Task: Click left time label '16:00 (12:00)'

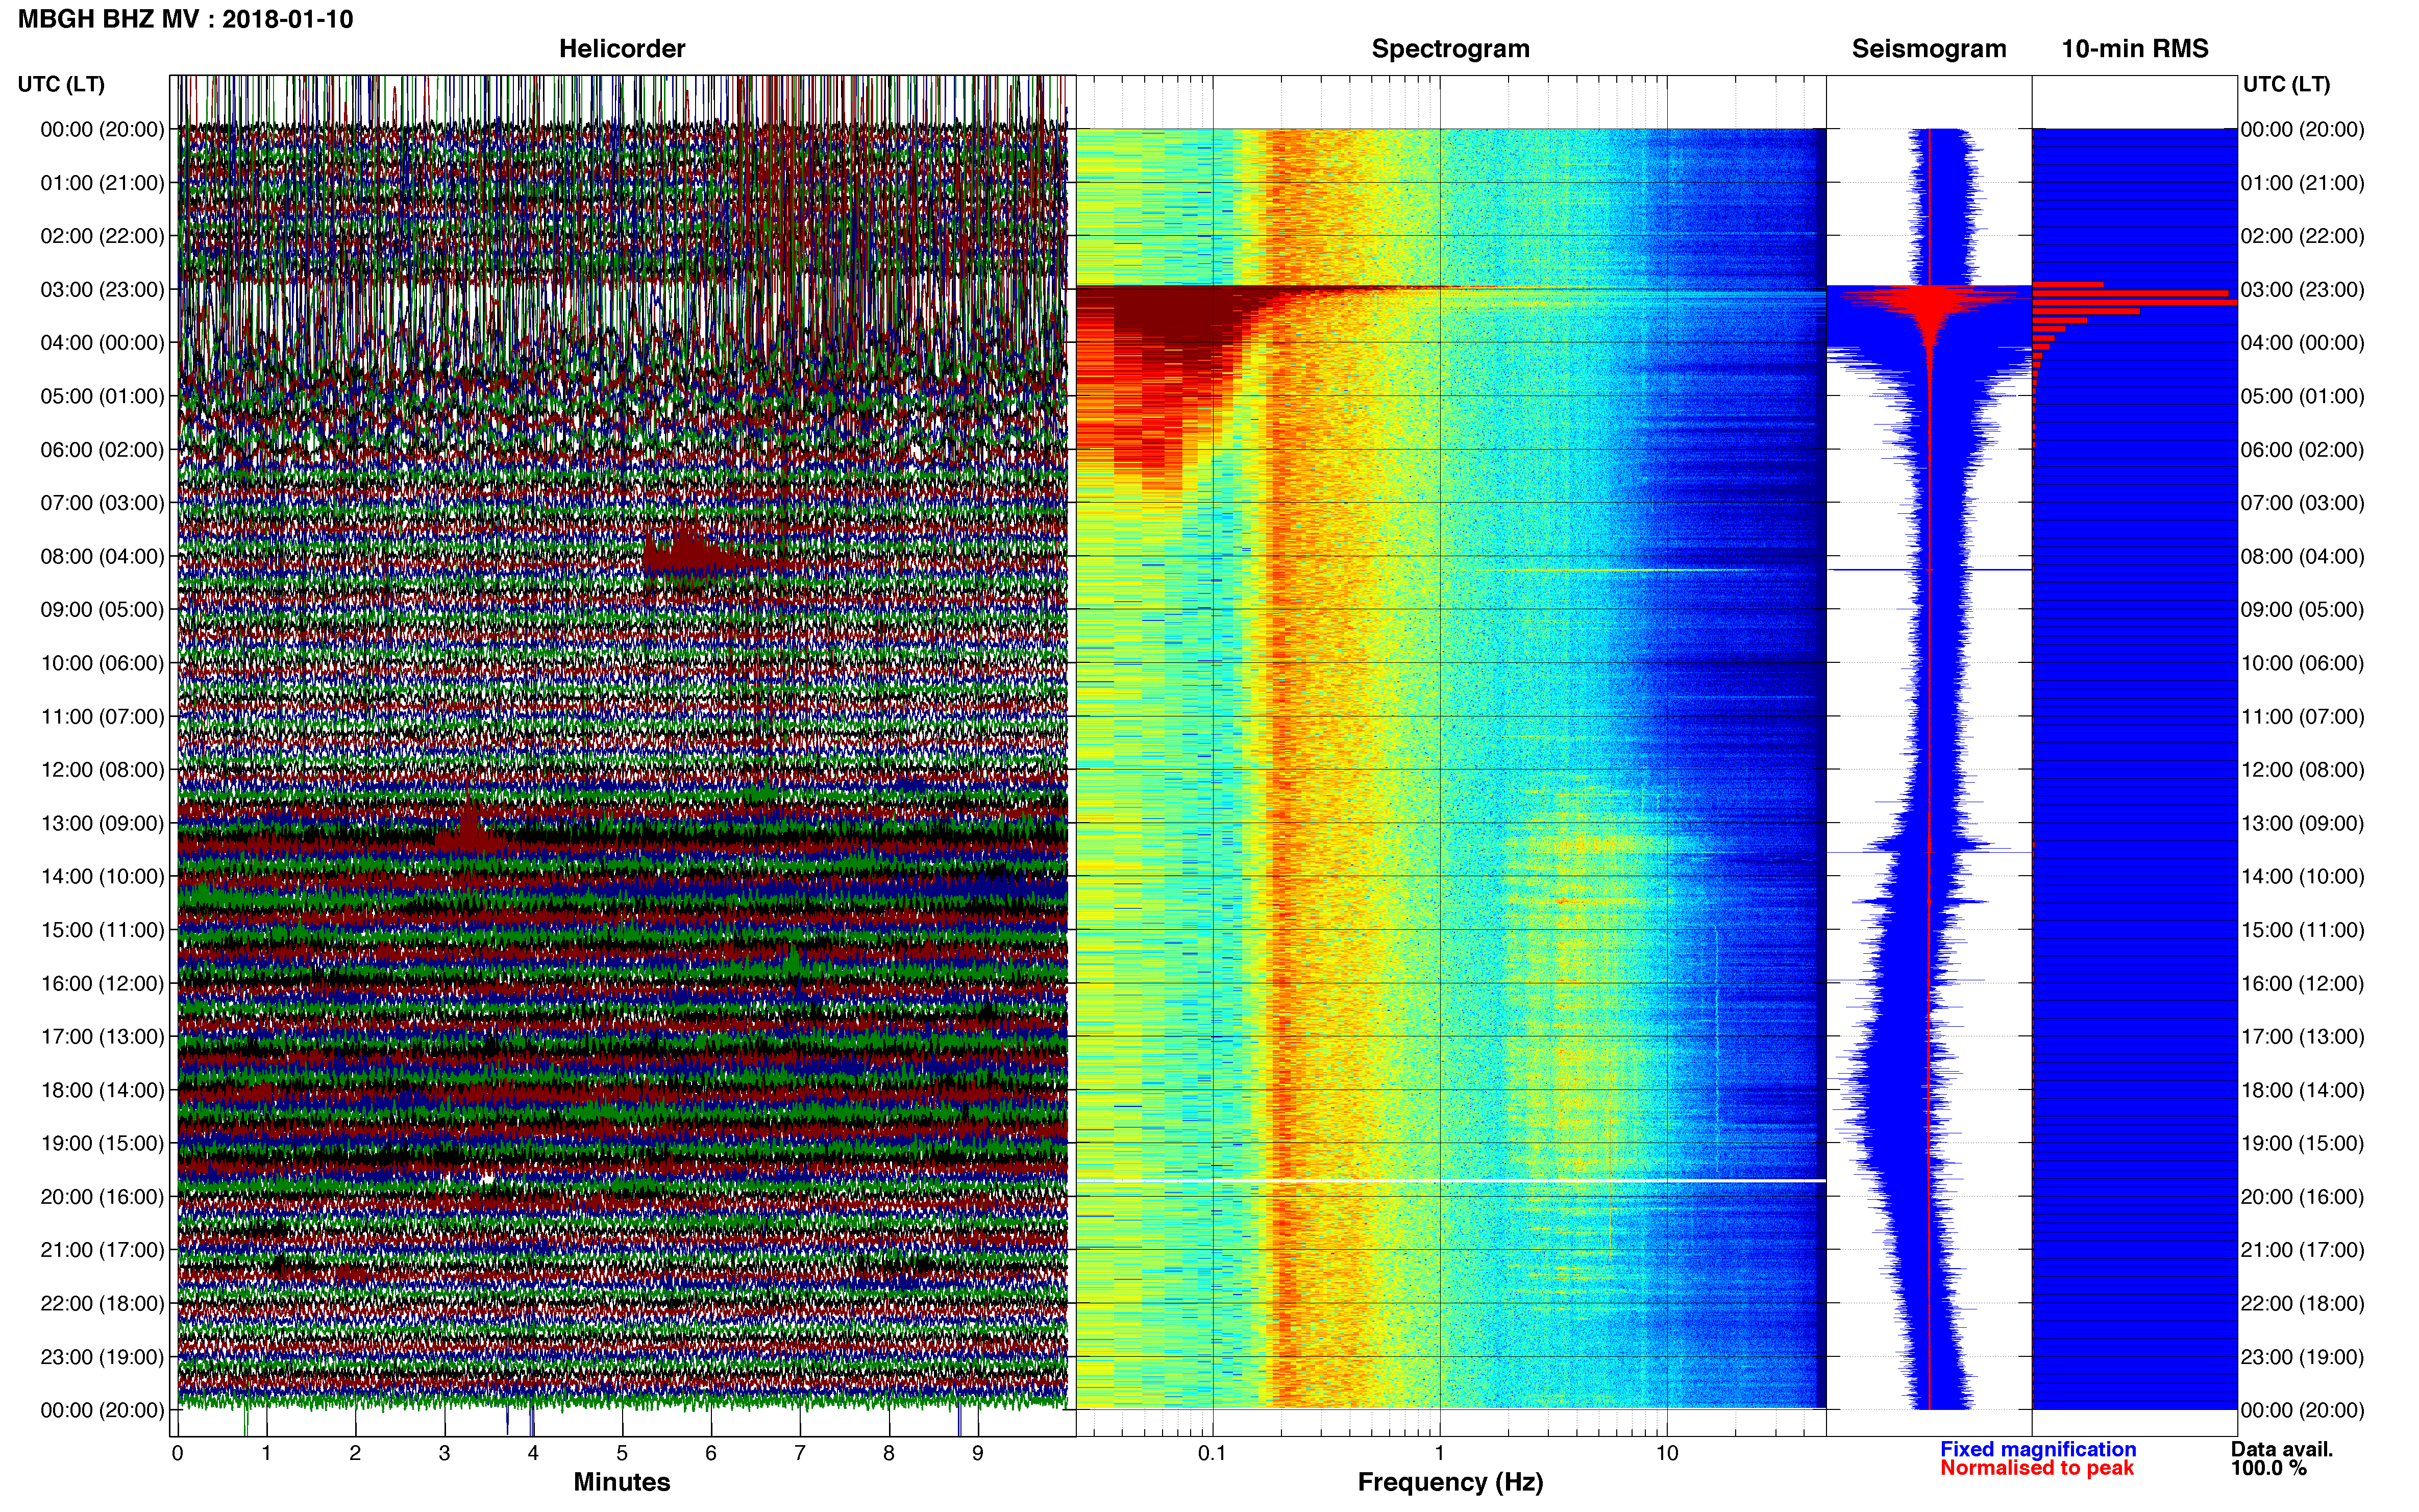Action: point(102,983)
